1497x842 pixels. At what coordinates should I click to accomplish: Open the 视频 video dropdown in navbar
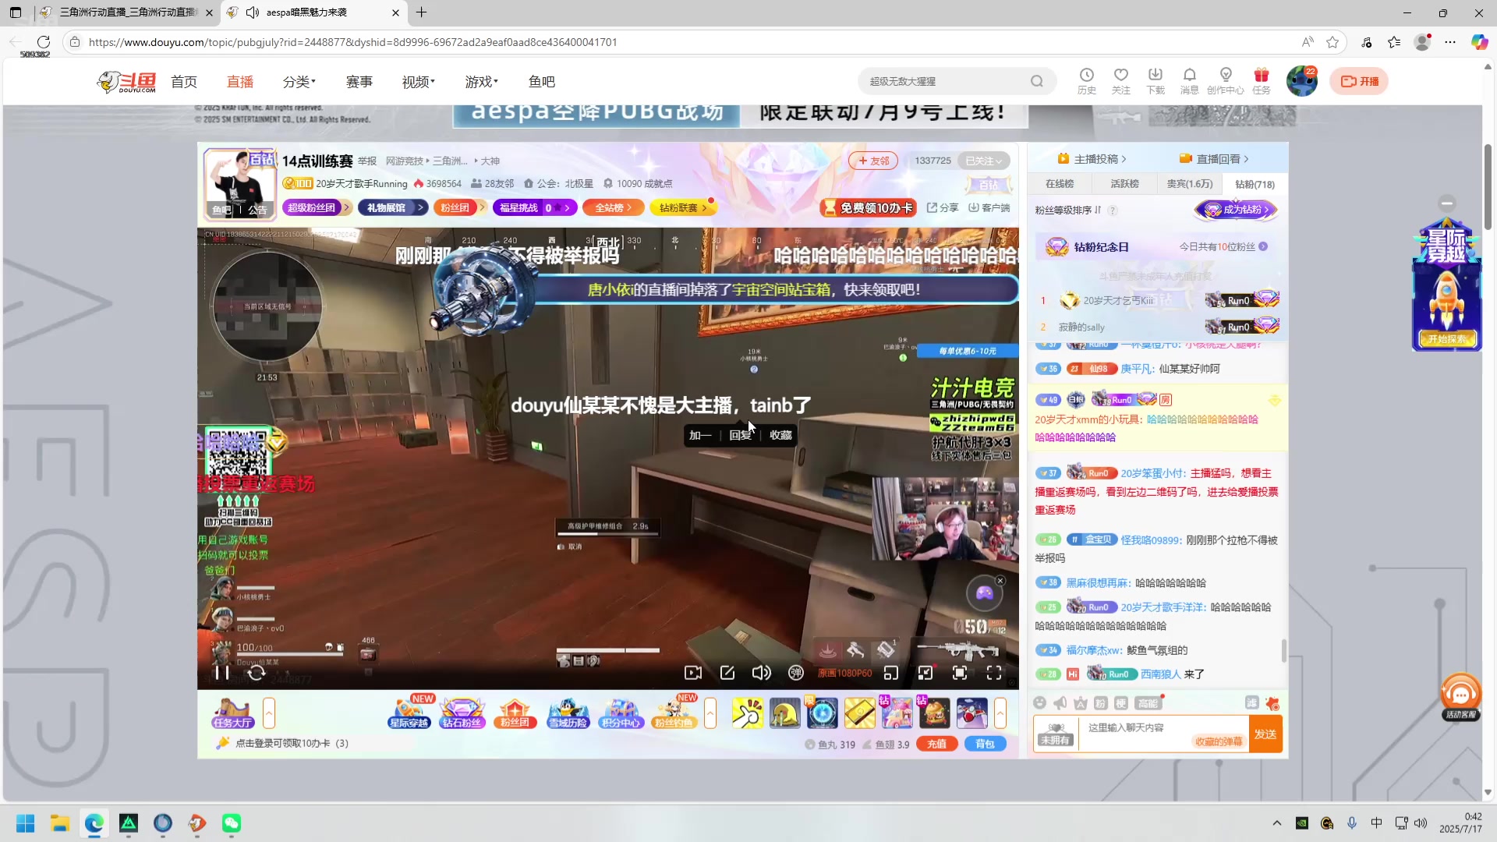click(x=418, y=82)
